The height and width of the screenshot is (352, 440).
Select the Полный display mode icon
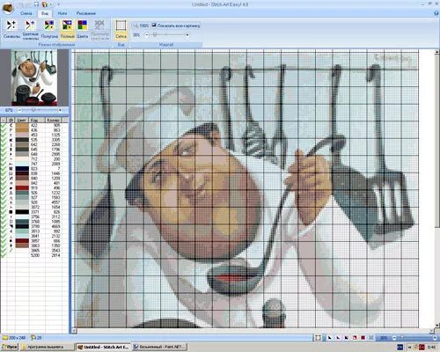(68, 26)
